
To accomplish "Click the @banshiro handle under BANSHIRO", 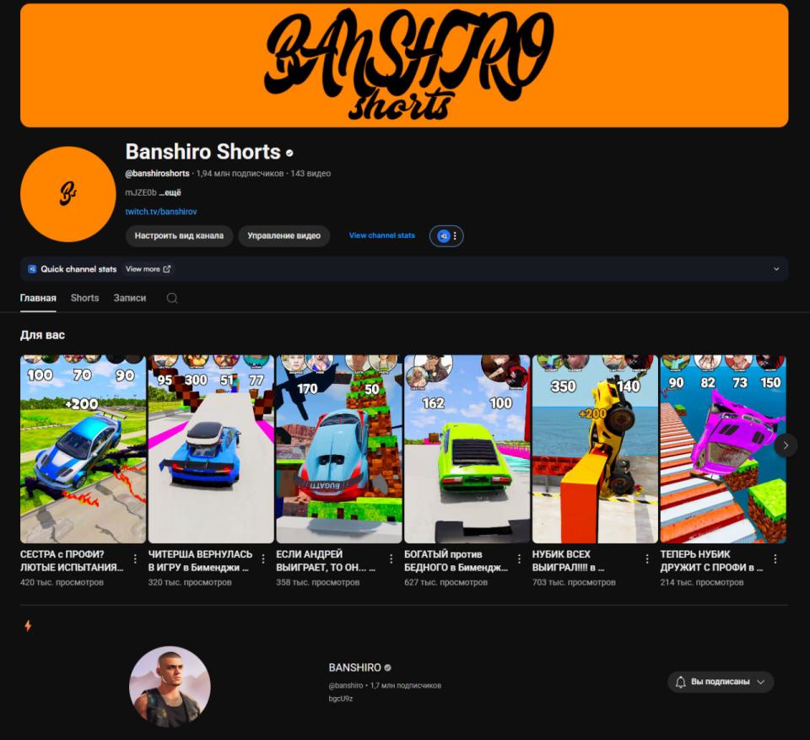I will 346,686.
